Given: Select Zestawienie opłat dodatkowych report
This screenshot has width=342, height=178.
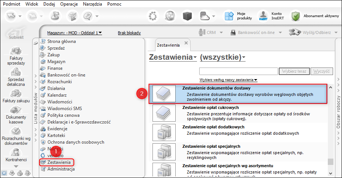Looking at the screenshot, I should click(x=238, y=132).
